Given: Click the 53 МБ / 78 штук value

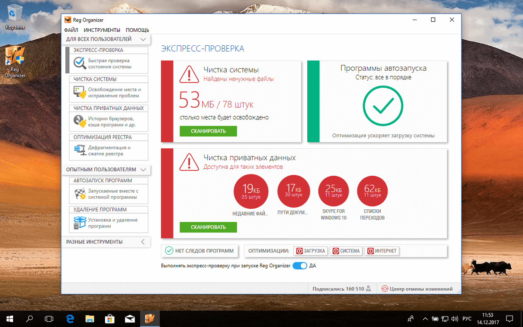Looking at the screenshot, I should coord(216,100).
